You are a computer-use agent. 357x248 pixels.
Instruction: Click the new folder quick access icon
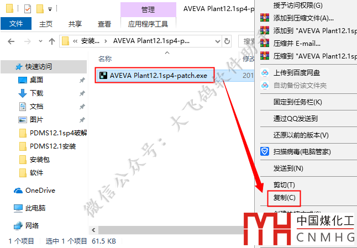click(40, 9)
